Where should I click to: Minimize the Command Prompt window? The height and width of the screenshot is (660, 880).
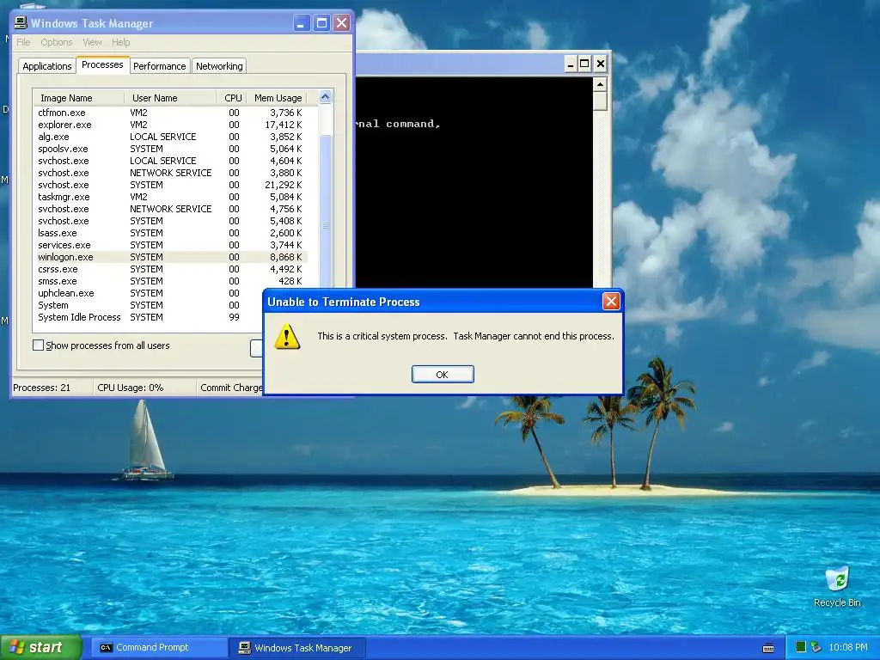tap(571, 64)
